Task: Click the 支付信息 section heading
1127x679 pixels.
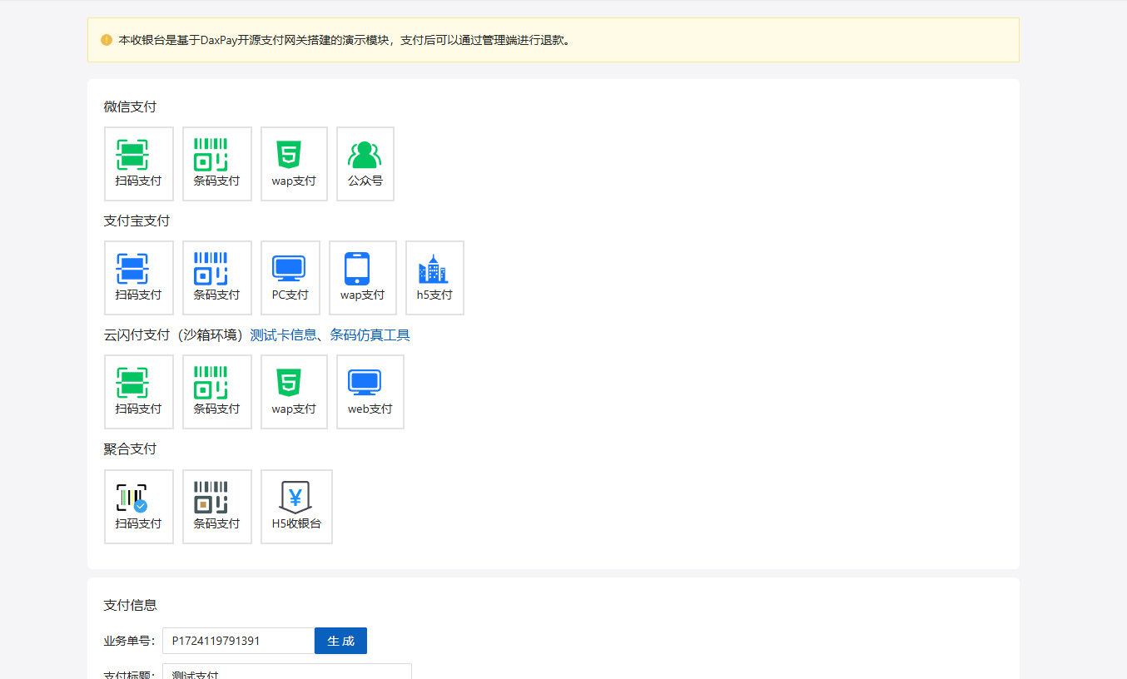Action: [130, 605]
